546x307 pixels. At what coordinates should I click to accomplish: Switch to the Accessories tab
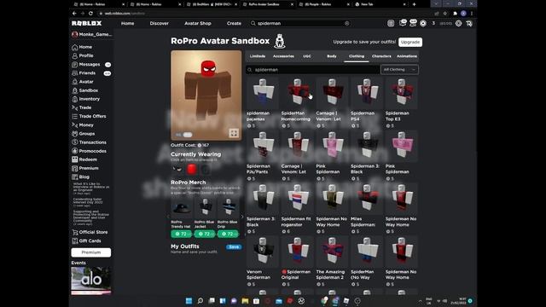coord(283,56)
